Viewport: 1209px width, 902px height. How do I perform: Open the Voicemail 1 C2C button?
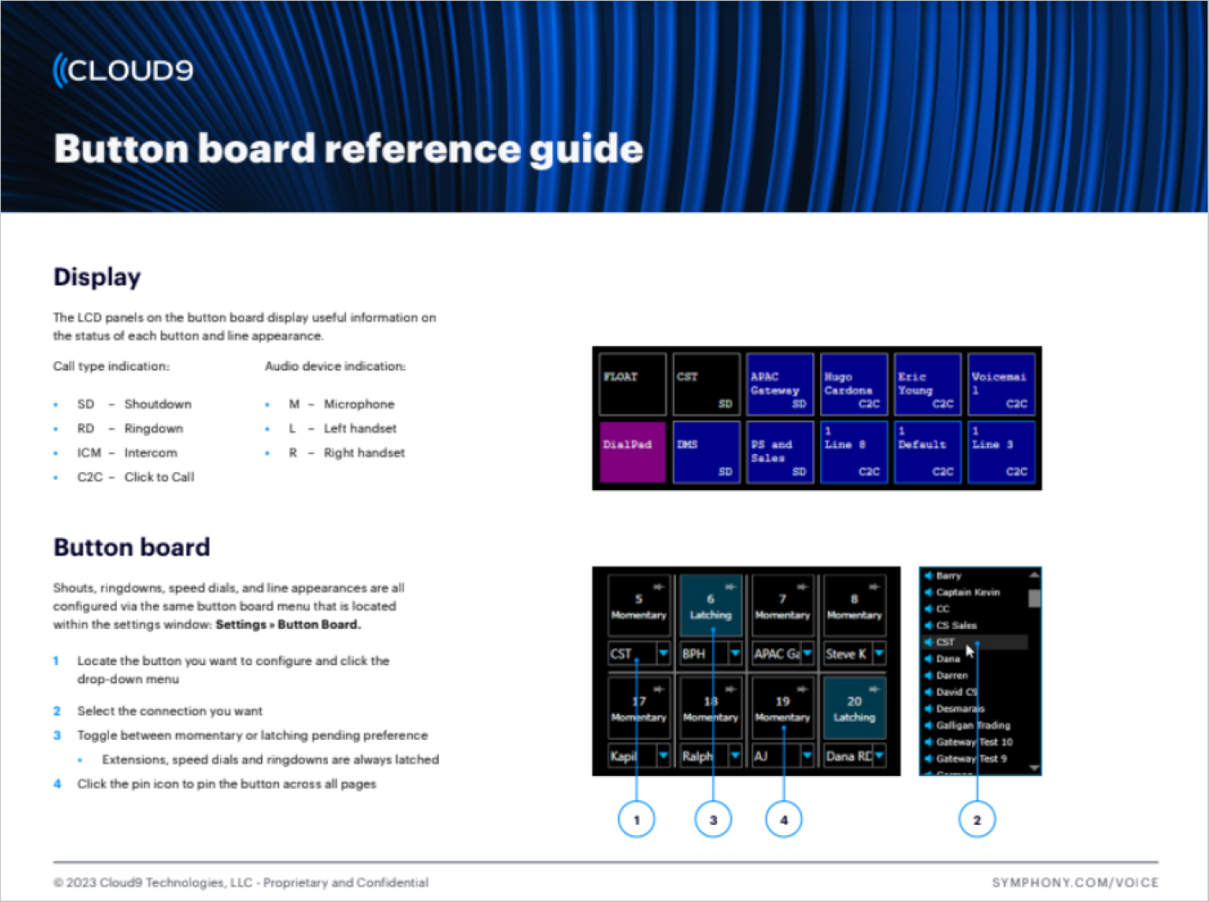coord(1001,384)
